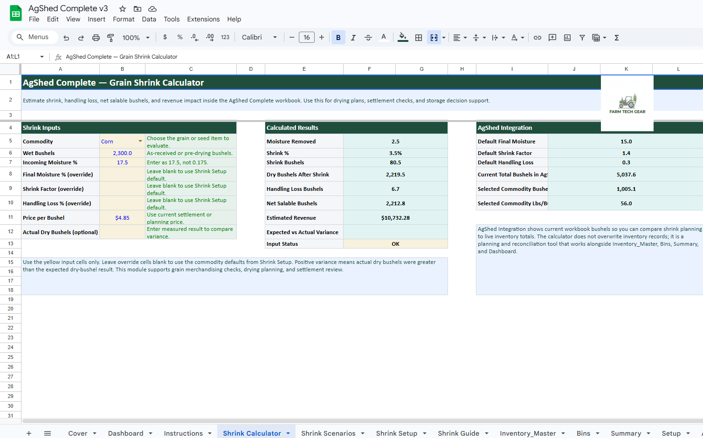Open the functions sigma menu
This screenshot has width=703, height=438.
[x=616, y=37]
